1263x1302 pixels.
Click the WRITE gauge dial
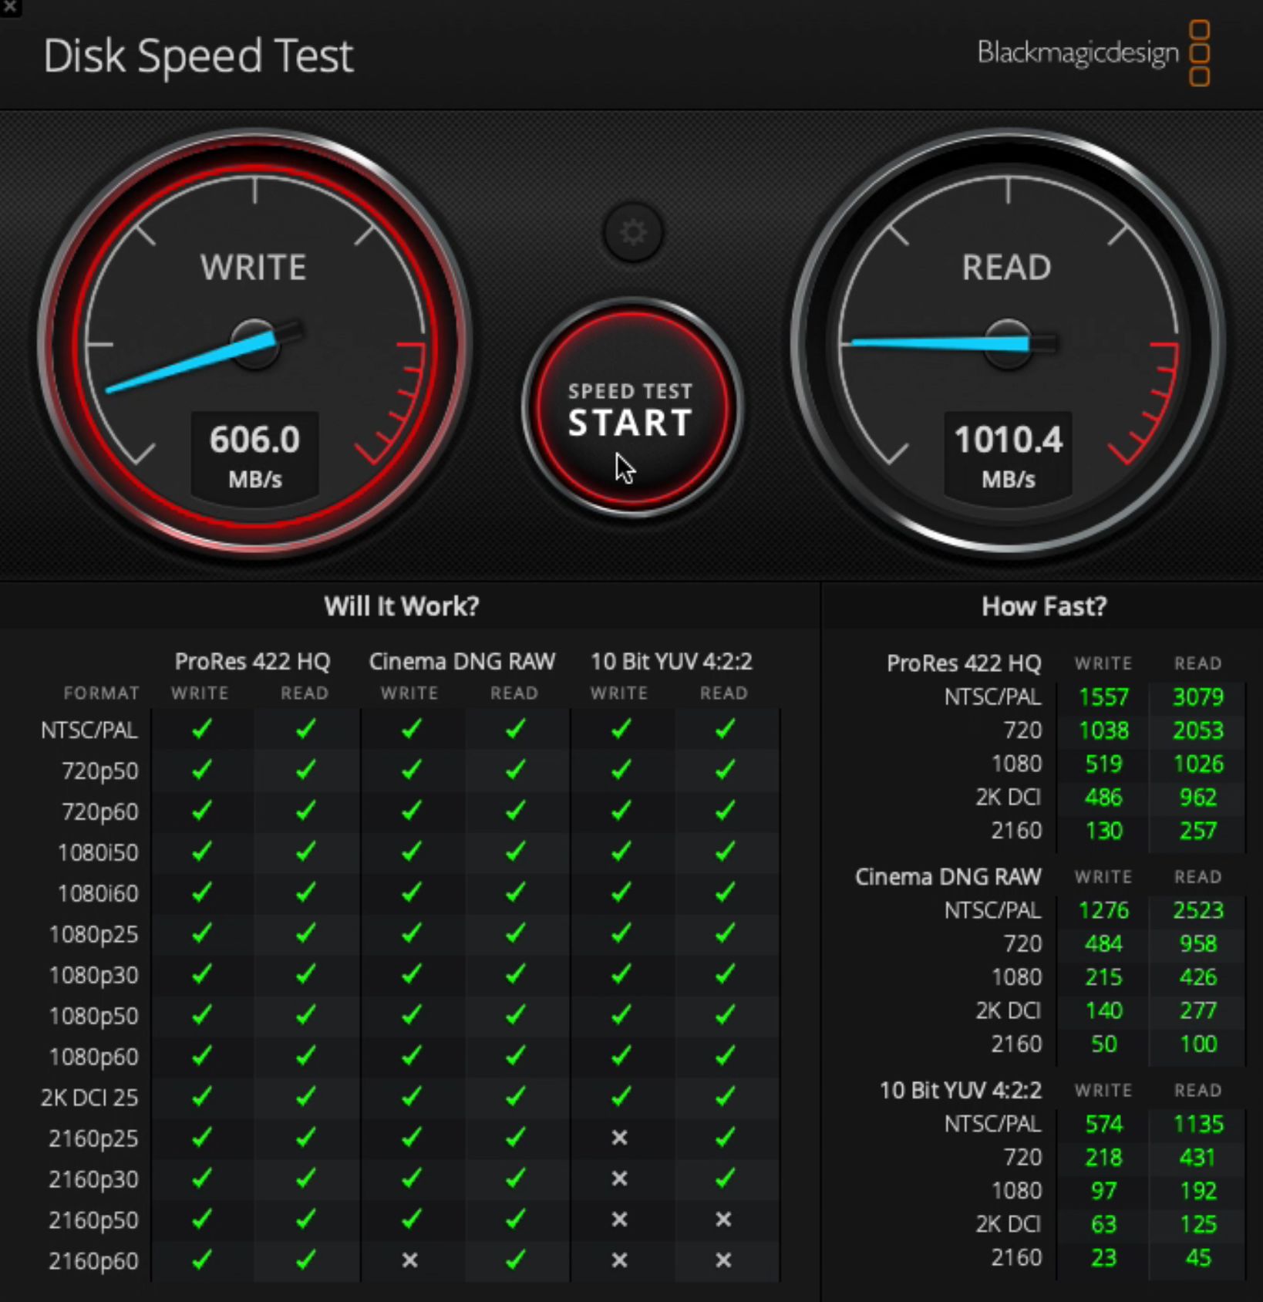pos(254,343)
